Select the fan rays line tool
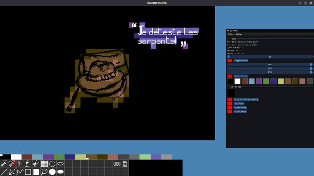 tap(12, 172)
